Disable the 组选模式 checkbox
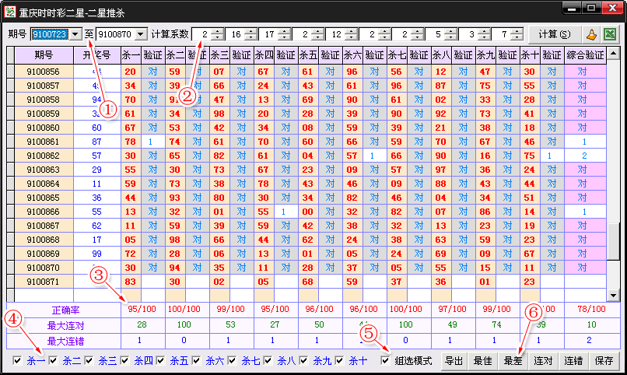This screenshot has width=627, height=375. click(x=385, y=361)
